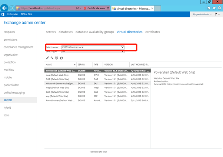Open the browser Tools gear icon
The image size is (223, 157).
(x=219, y=8)
